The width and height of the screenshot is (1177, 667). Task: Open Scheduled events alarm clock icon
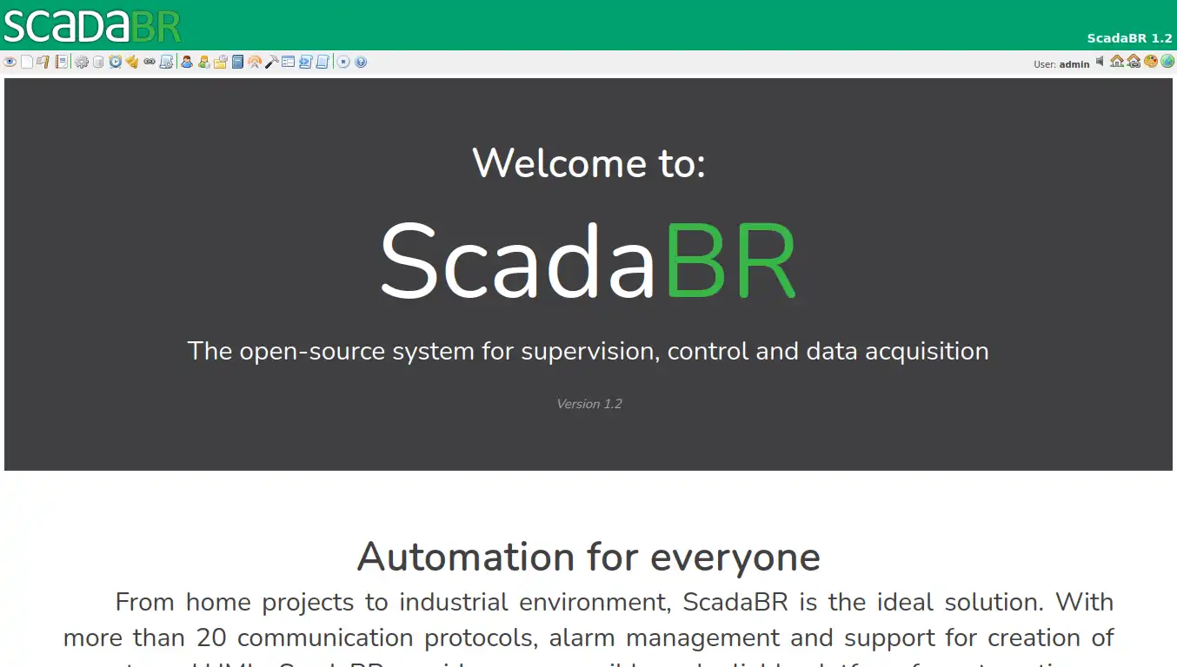point(116,62)
